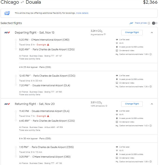Image resolution: width=159 pixels, height=165 pixels.
Task: Click the Air France logo beside Departing flight
Action: pyautogui.click(x=7, y=32)
